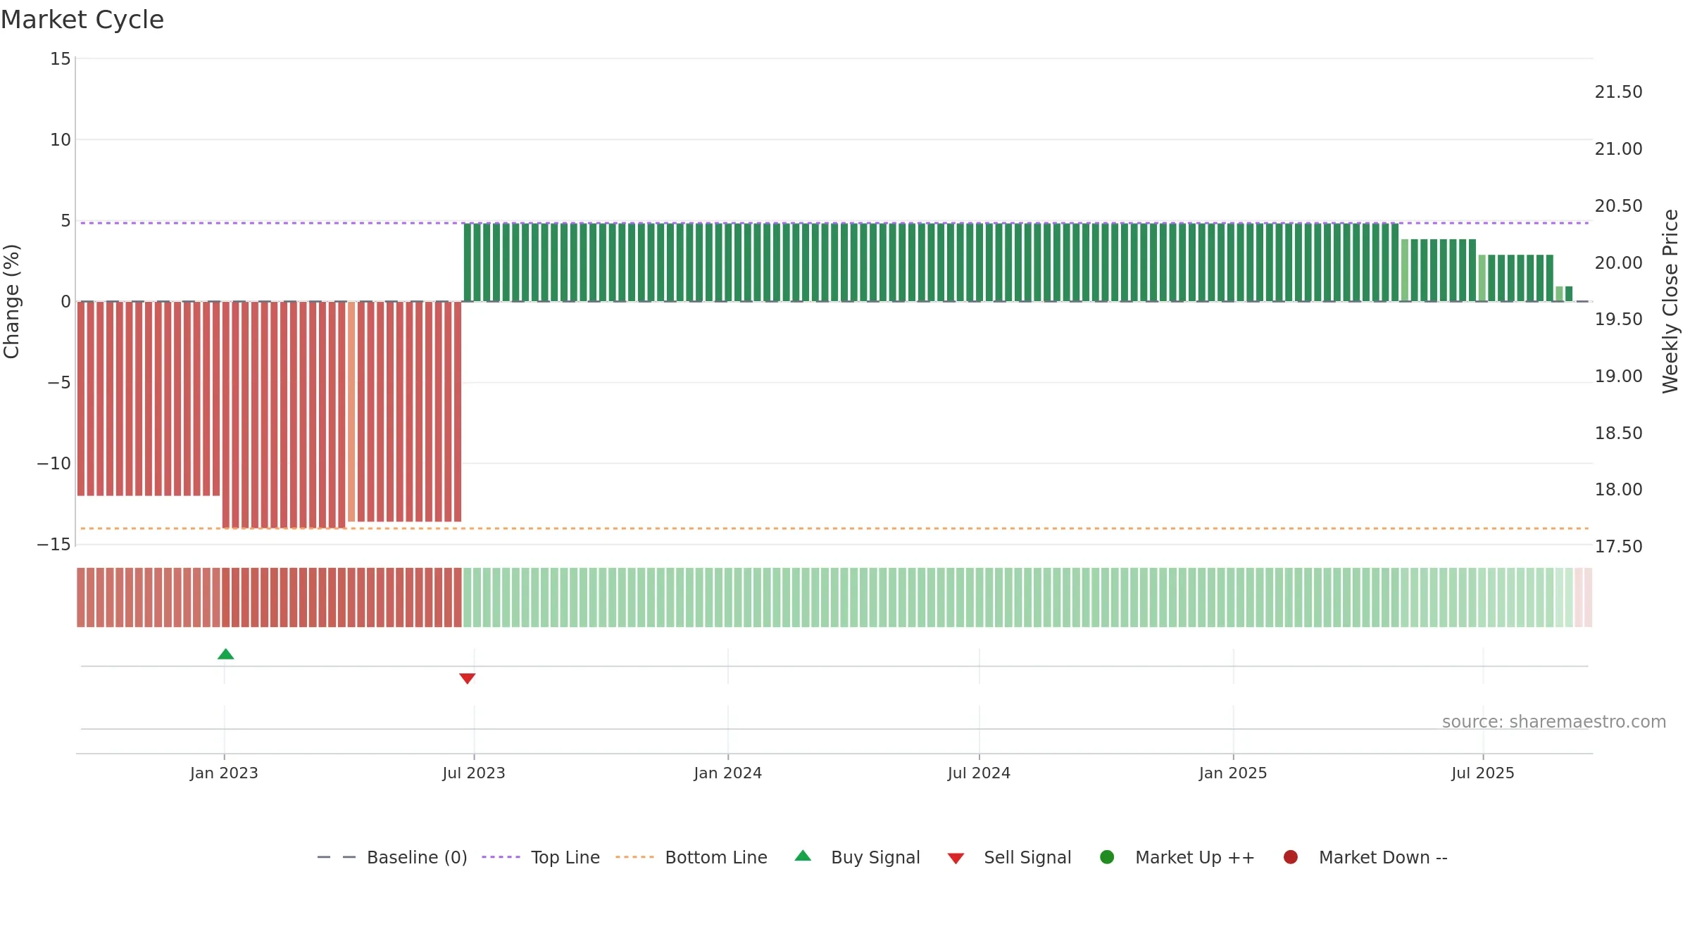Click the red Sell Signal triangle marker
This screenshot has height=950, width=1690.
(x=467, y=678)
